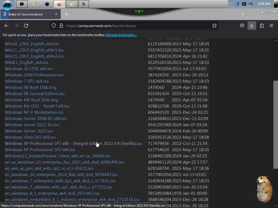278x208 pixels.
Task: Click the Manage bookmarks link
Action: [x=121, y=35]
